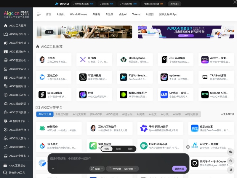Select the 创作 mode toggle
This screenshot has width=237, height=178.
point(107,149)
